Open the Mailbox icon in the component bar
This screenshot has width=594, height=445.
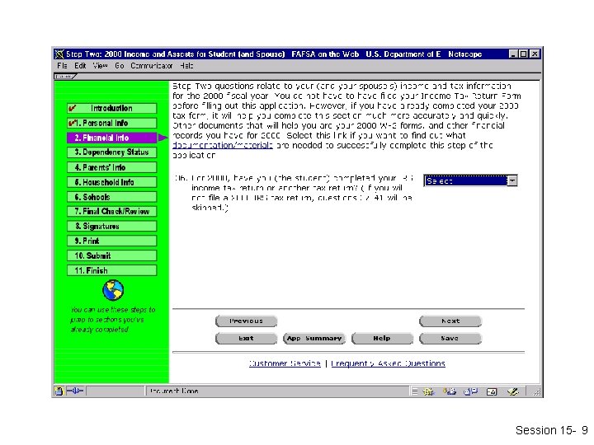point(450,391)
